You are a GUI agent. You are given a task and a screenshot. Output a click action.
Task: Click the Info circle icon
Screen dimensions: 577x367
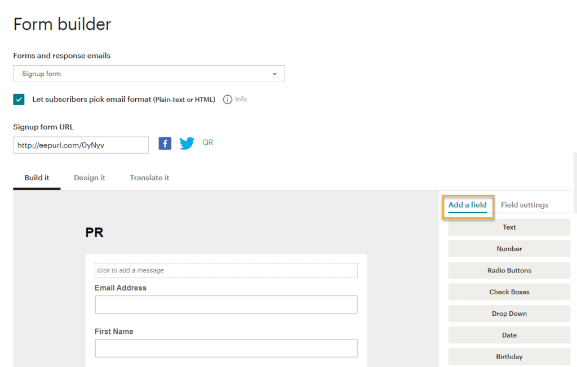(228, 99)
